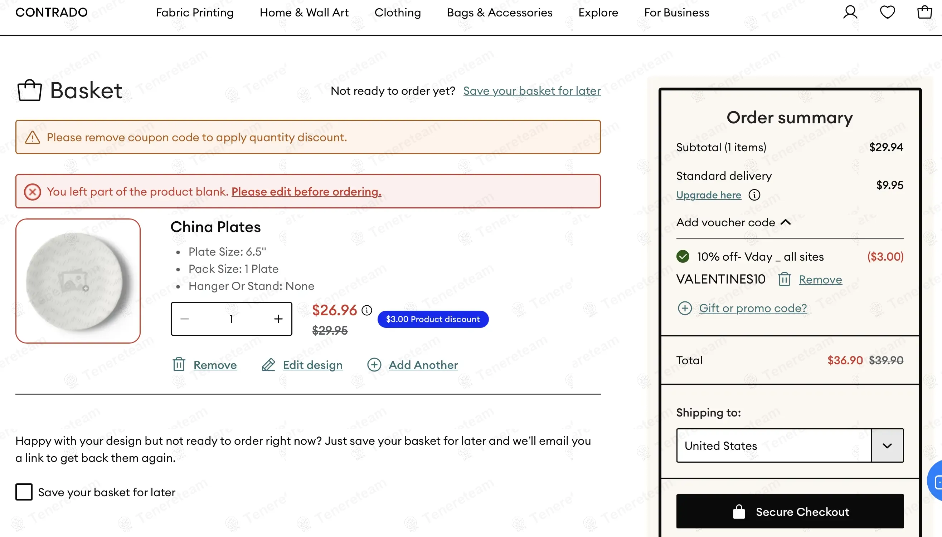Image resolution: width=942 pixels, height=537 pixels.
Task: Open the wishlist heart icon
Action: click(x=887, y=12)
